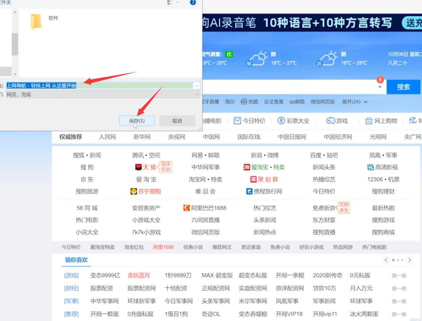Click the 天猫 icon link

click(x=146, y=167)
